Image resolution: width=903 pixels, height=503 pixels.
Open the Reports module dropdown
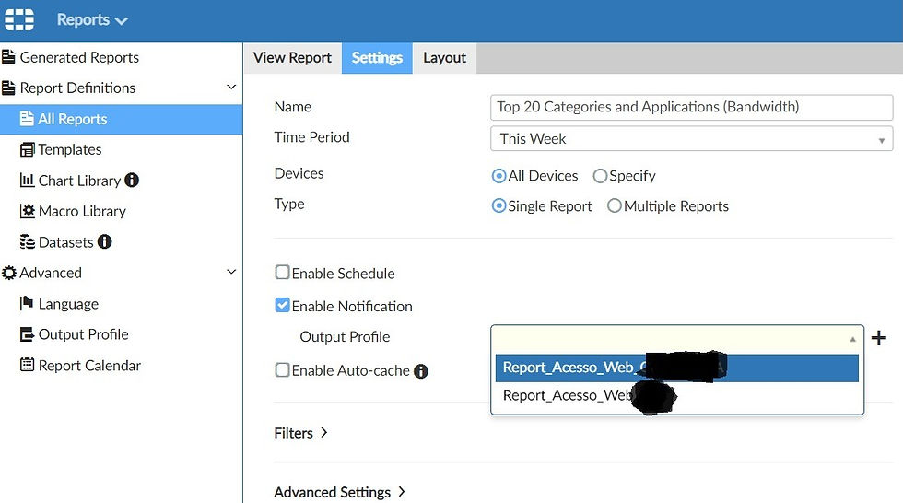point(91,20)
